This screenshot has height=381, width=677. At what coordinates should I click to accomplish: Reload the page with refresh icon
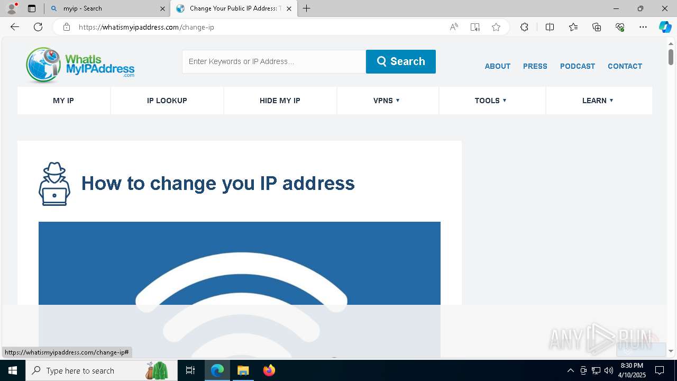click(x=38, y=27)
